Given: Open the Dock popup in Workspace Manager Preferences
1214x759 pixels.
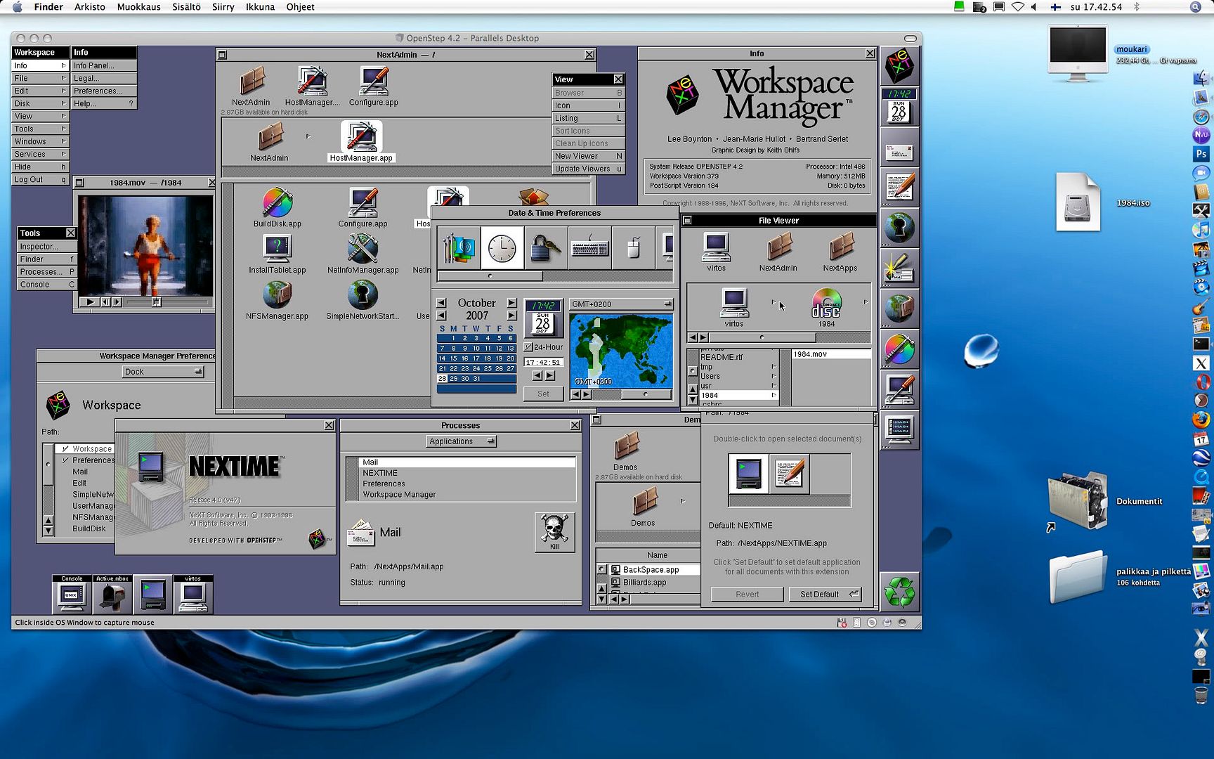Looking at the screenshot, I should point(163,372).
